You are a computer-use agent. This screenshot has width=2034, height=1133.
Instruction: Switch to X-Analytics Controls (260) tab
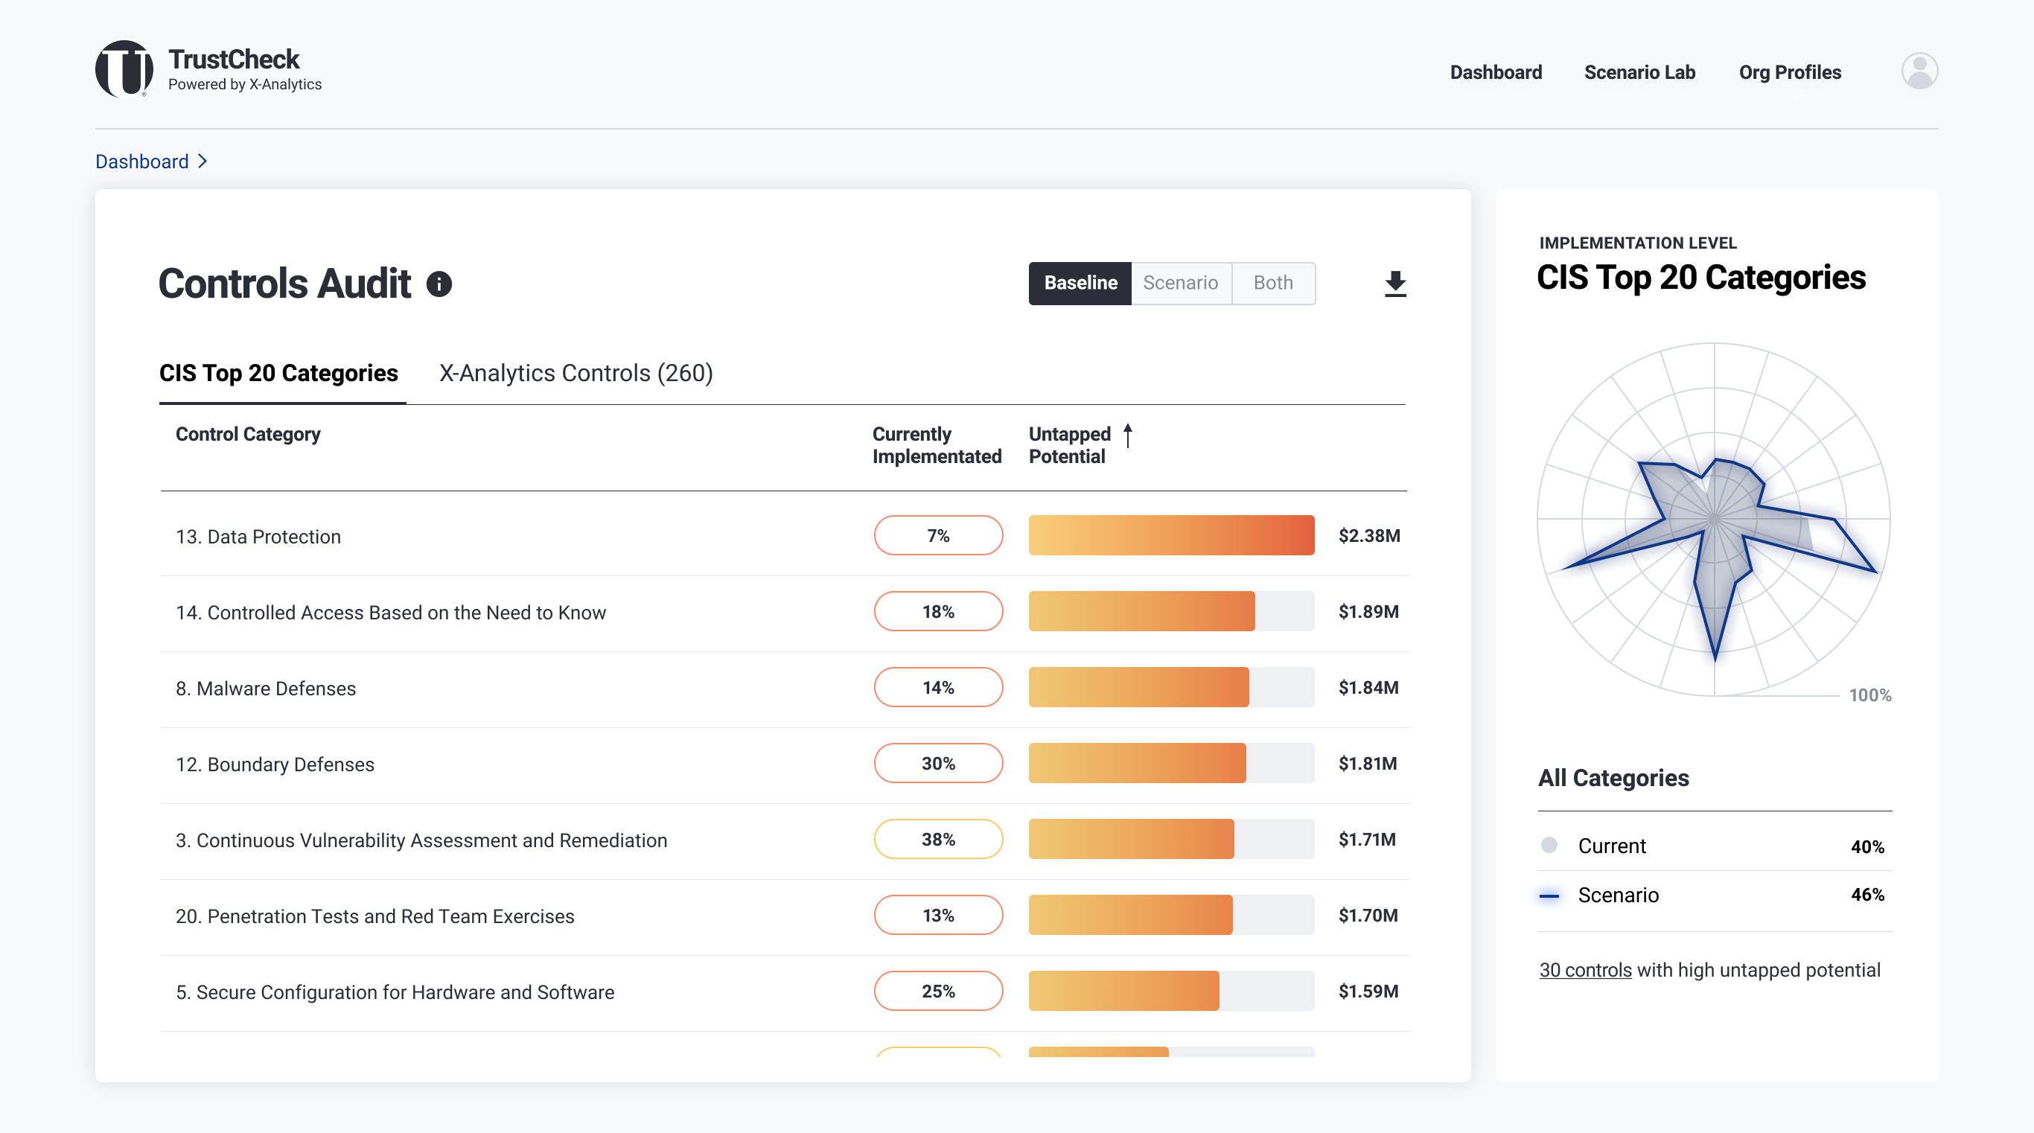click(x=576, y=373)
